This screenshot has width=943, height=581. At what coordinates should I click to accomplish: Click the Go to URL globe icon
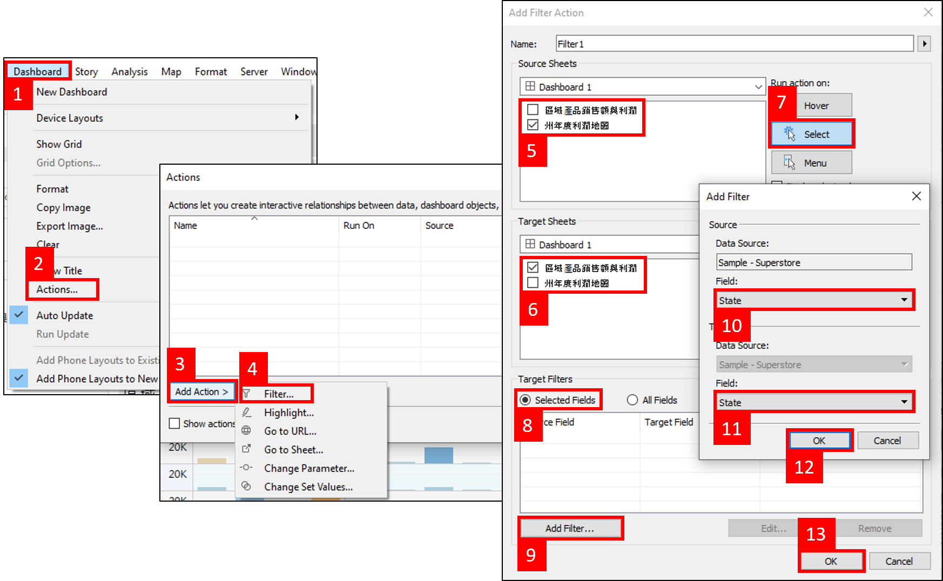click(x=246, y=430)
